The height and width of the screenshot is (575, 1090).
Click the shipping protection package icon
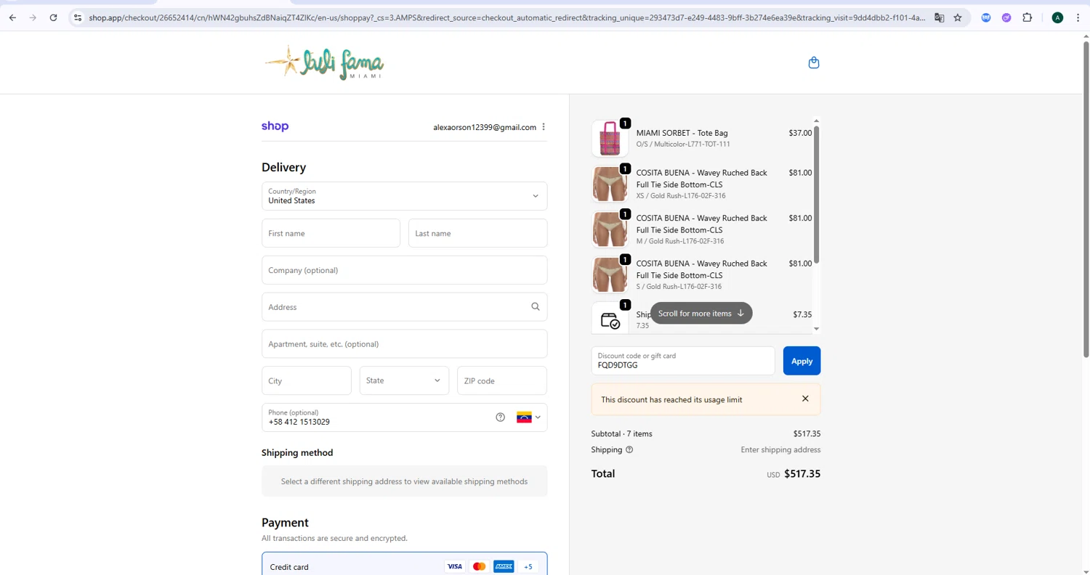(610, 319)
